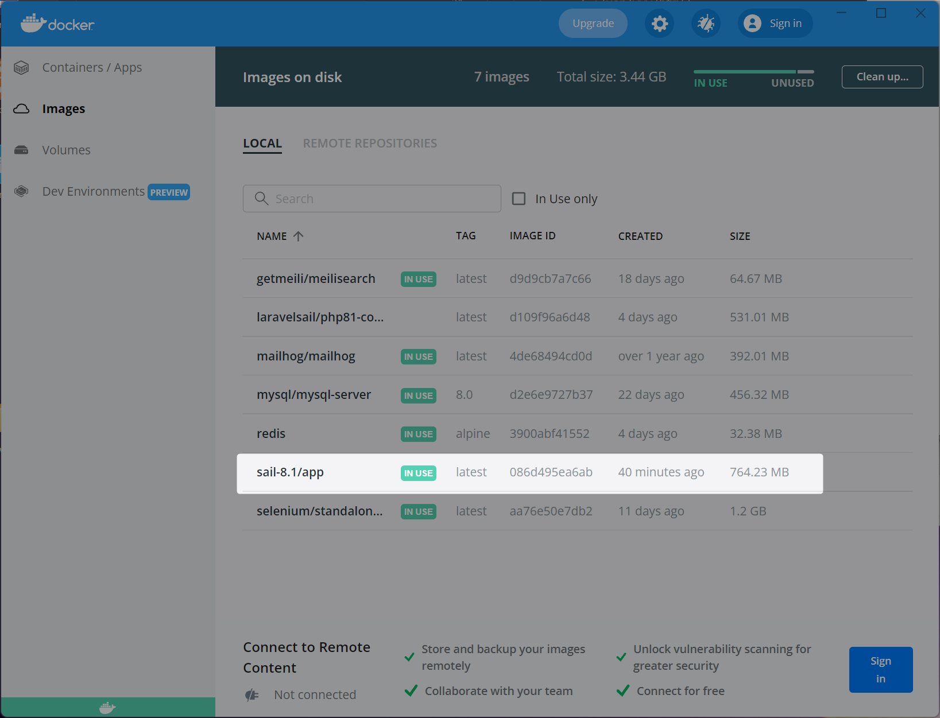This screenshot has height=718, width=940.
Task: Click image ID d2e6e9727b37
Action: click(551, 395)
